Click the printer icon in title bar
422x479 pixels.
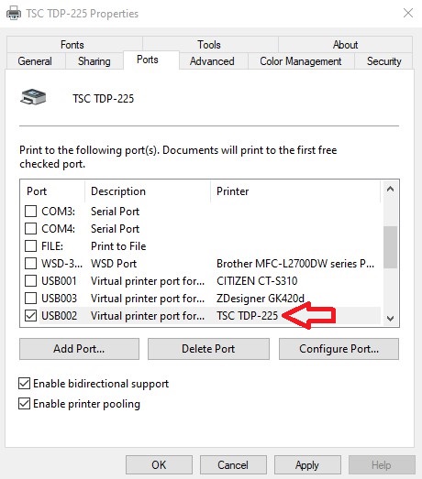[x=14, y=14]
